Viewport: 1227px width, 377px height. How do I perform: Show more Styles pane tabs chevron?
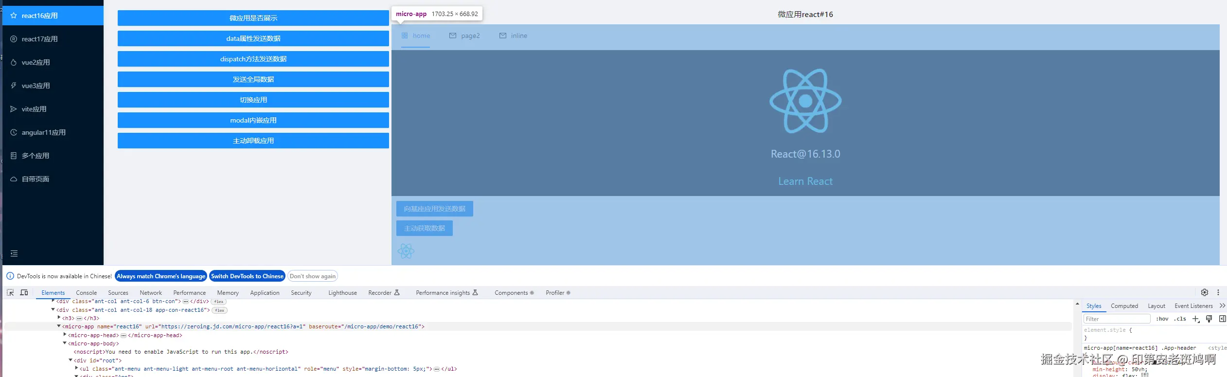coord(1222,305)
